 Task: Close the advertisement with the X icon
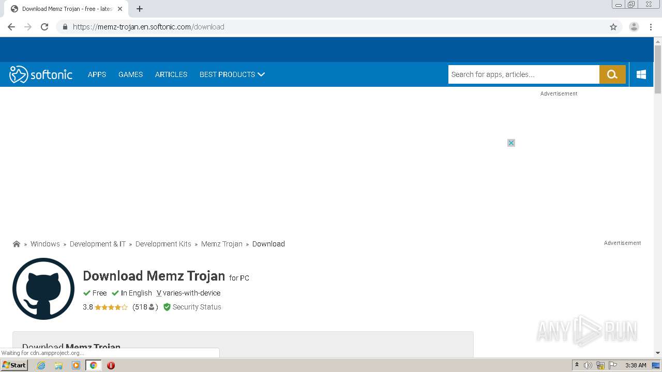pyautogui.click(x=511, y=143)
